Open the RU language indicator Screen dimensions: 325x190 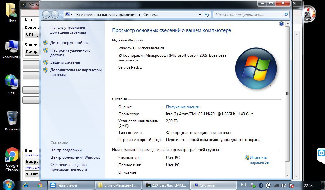coord(243,185)
